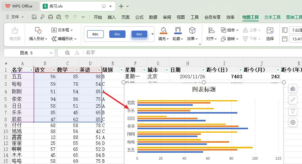
Task: Switch to the 插入 ribbon tab
Action: tap(112, 17)
